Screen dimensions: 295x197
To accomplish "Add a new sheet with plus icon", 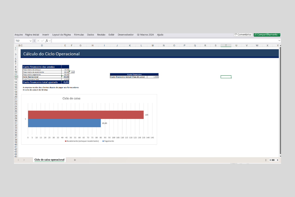I will [x=75, y=160].
